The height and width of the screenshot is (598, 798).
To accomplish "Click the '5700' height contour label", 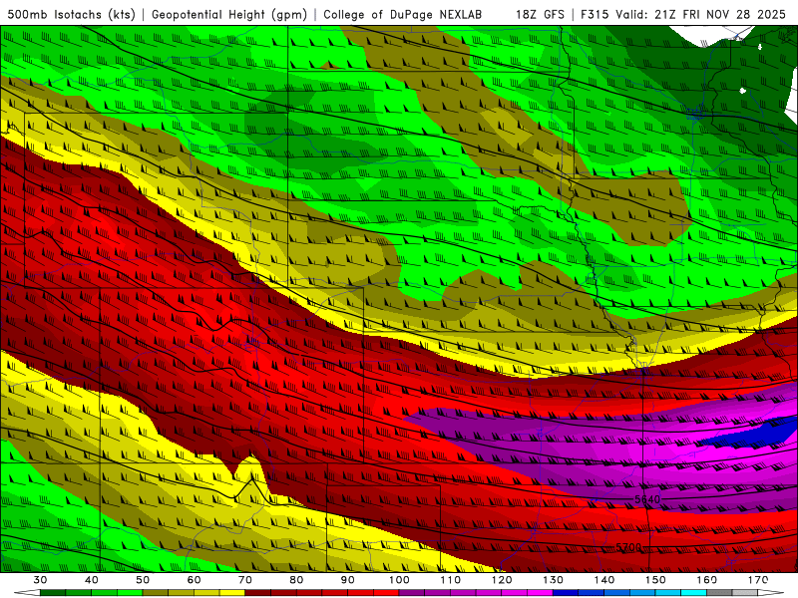I will (629, 547).
